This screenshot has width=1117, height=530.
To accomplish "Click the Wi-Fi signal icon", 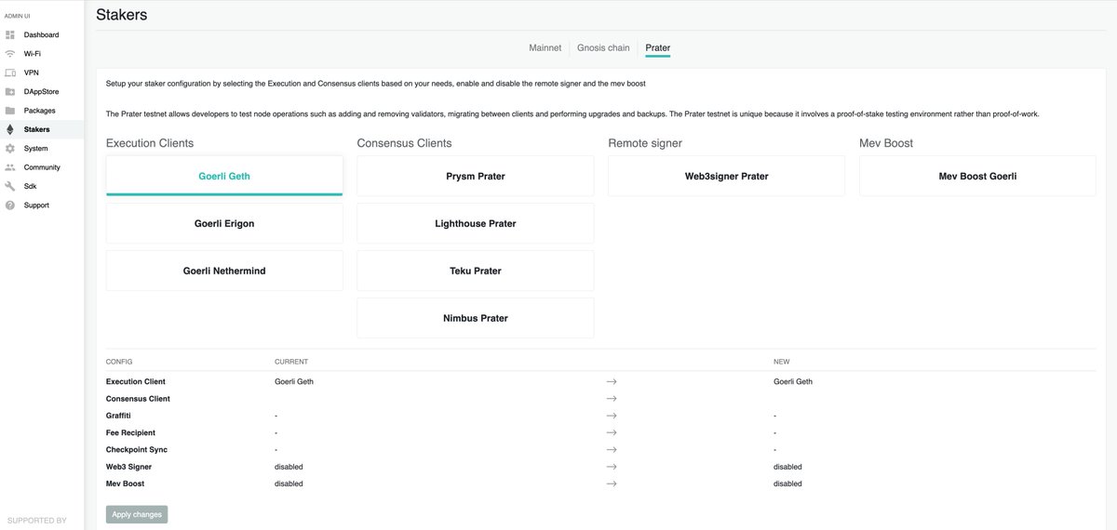I will tap(10, 54).
